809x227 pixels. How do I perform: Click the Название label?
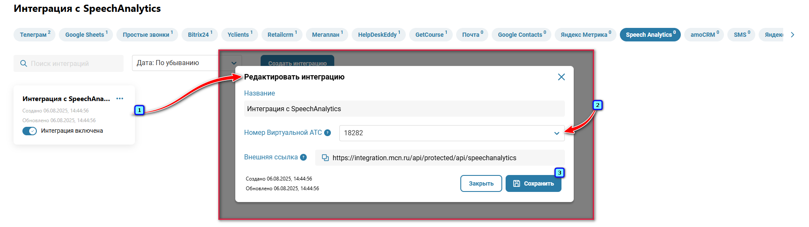tap(259, 93)
